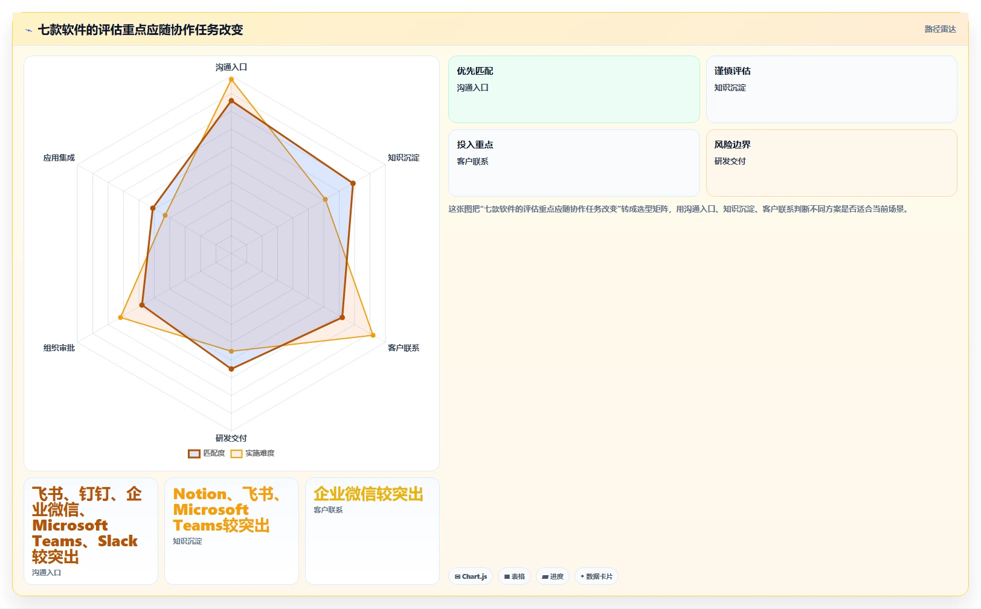Click 沟通入口 text in 优先匹配 card

pyautogui.click(x=472, y=88)
